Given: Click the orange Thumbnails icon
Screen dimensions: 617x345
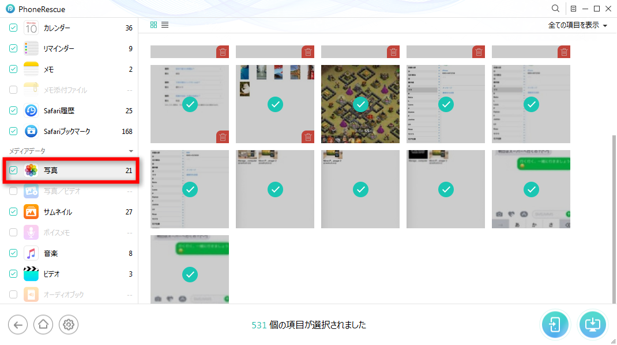Looking at the screenshot, I should [x=31, y=212].
